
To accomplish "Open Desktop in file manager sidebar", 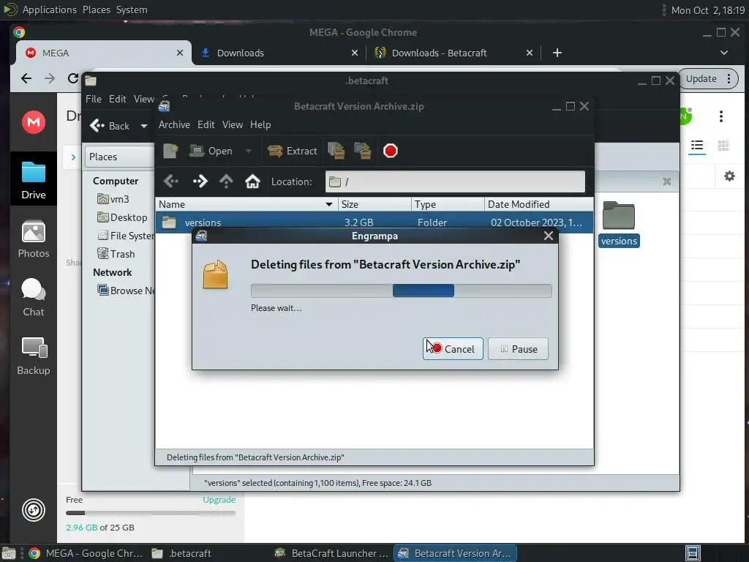I will click(122, 217).
